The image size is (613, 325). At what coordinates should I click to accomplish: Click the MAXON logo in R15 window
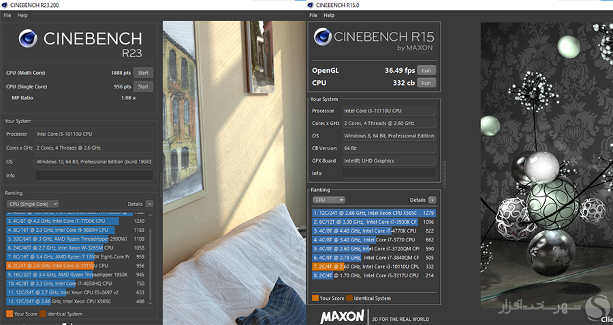[342, 316]
